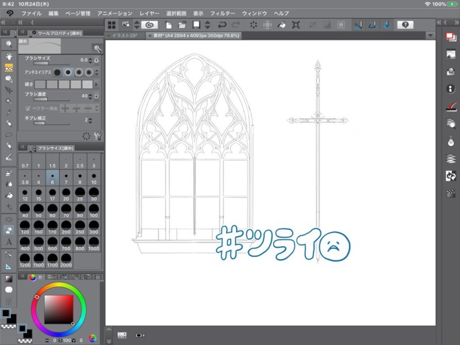Image resolution: width=460 pixels, height=345 pixels.
Task: Toggle the ベクター消去 checkbox
Action: [x=28, y=108]
